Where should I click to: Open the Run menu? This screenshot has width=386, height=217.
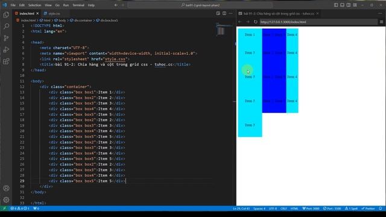coord(66,5)
